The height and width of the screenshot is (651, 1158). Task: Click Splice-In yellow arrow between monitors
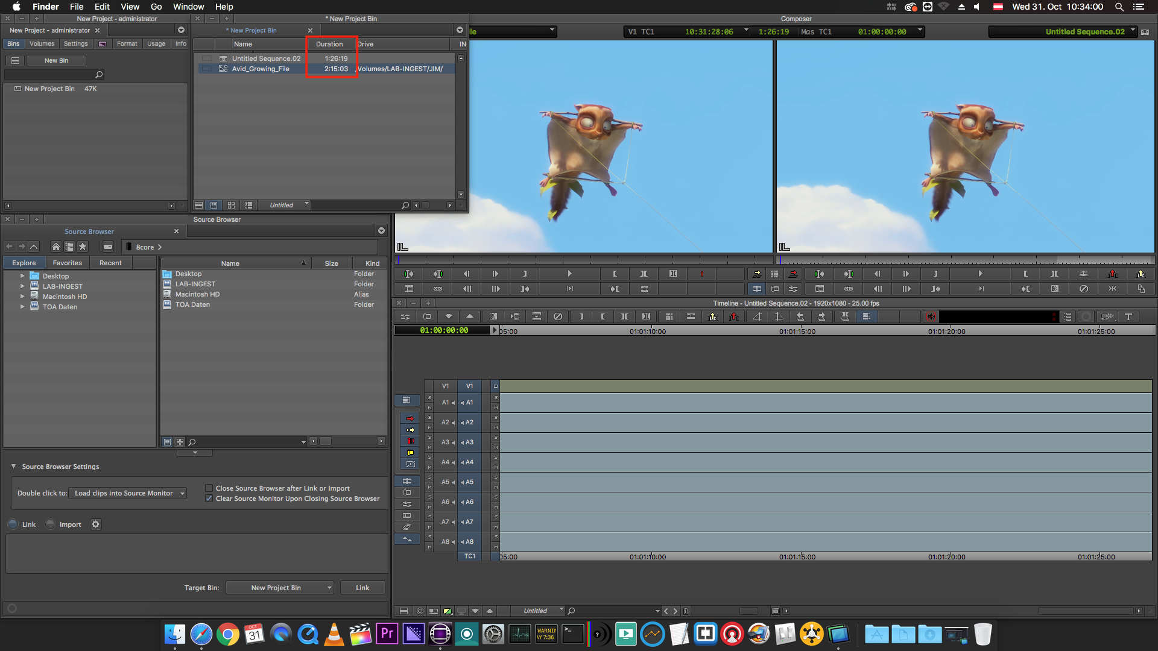(756, 274)
